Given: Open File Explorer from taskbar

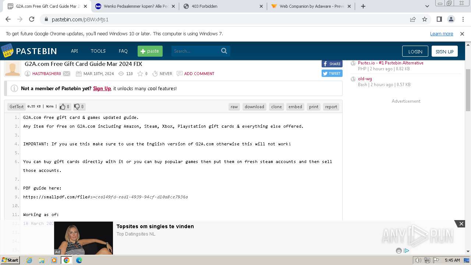Looking at the screenshot, I should (42, 260).
